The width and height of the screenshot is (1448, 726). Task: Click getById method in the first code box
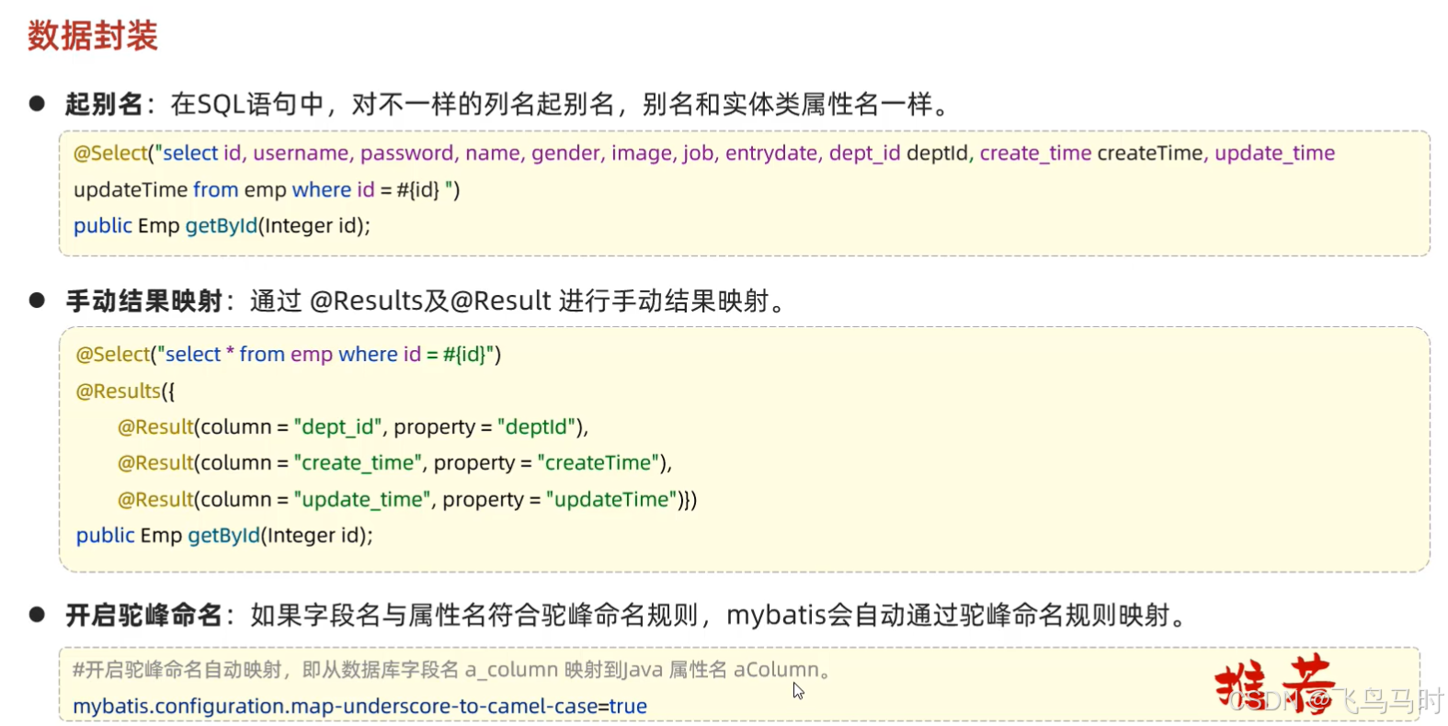[x=222, y=225]
